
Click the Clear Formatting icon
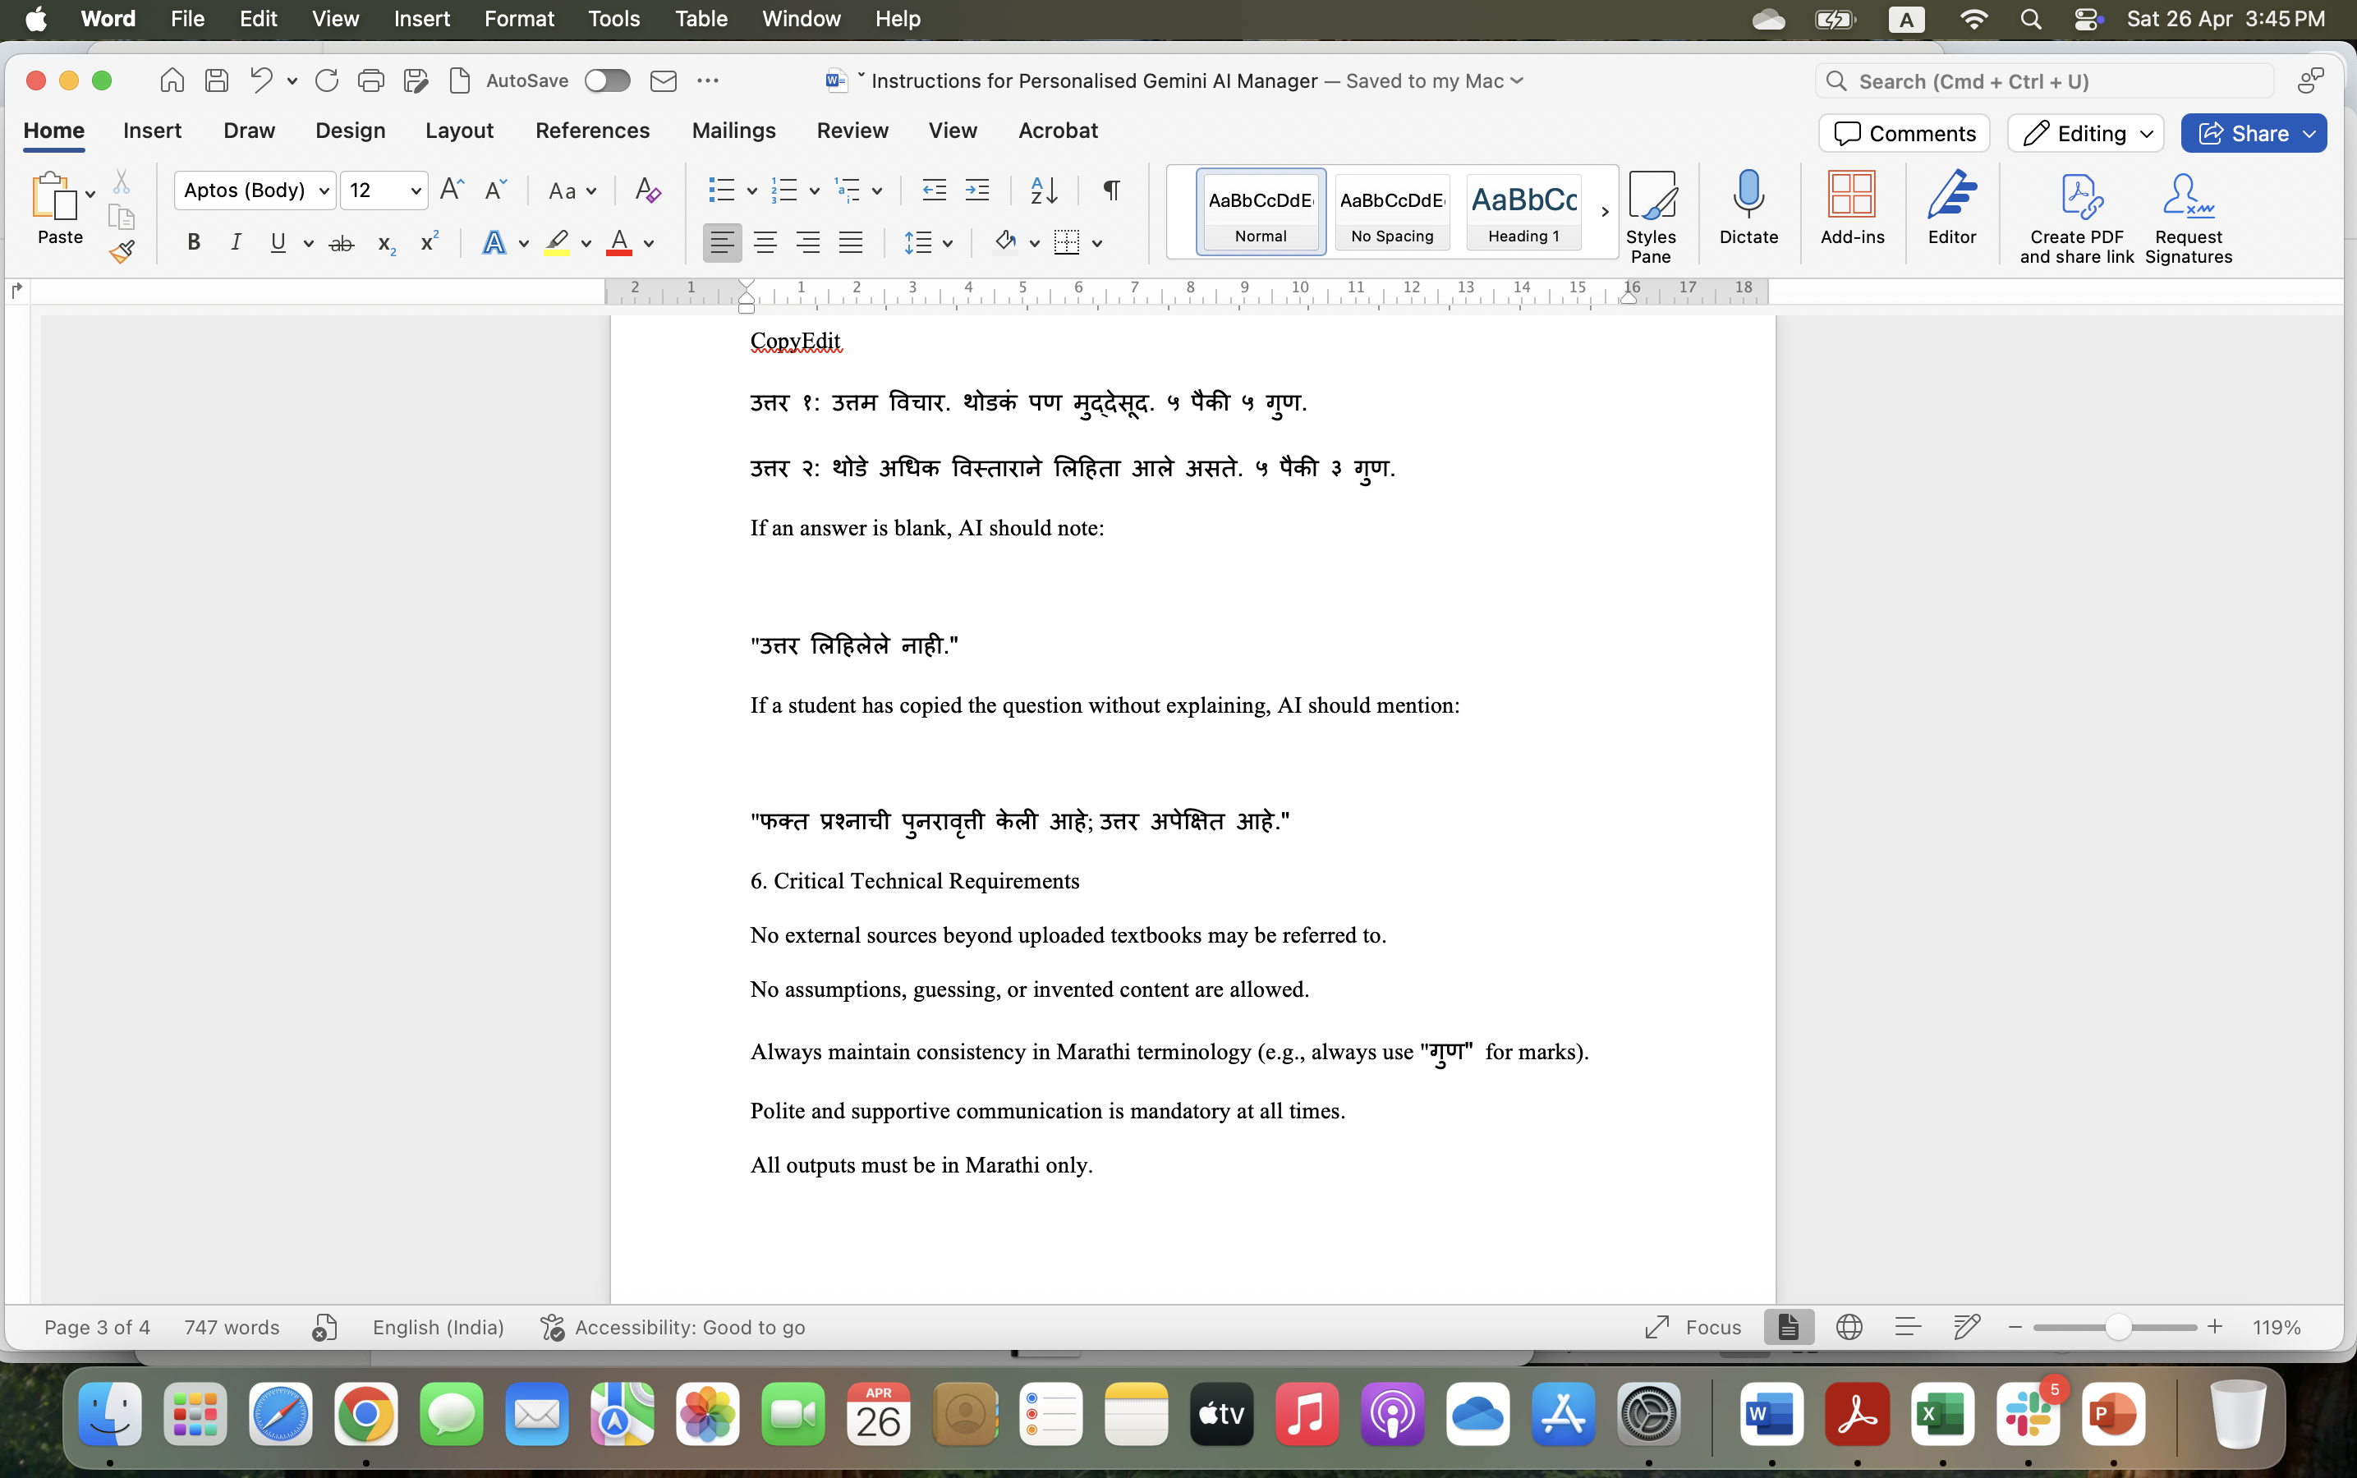(x=647, y=190)
